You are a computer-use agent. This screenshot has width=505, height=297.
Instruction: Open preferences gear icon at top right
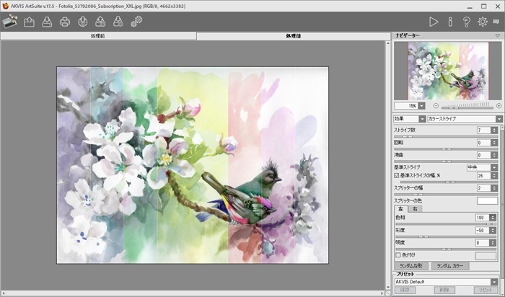(483, 22)
